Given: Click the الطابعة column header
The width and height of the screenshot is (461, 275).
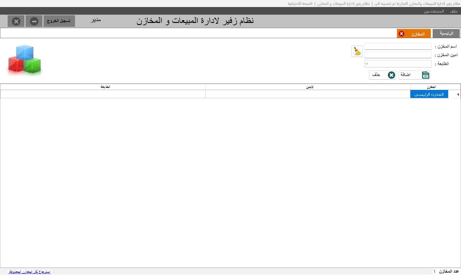Looking at the screenshot, I should pyautogui.click(x=103, y=87).
